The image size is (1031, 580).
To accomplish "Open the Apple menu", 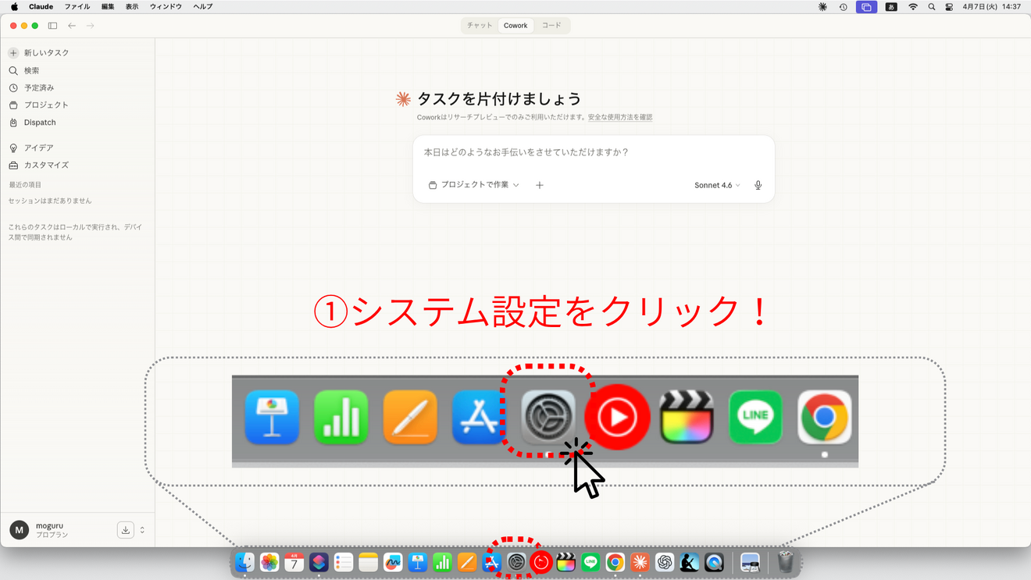I will pyautogui.click(x=14, y=6).
